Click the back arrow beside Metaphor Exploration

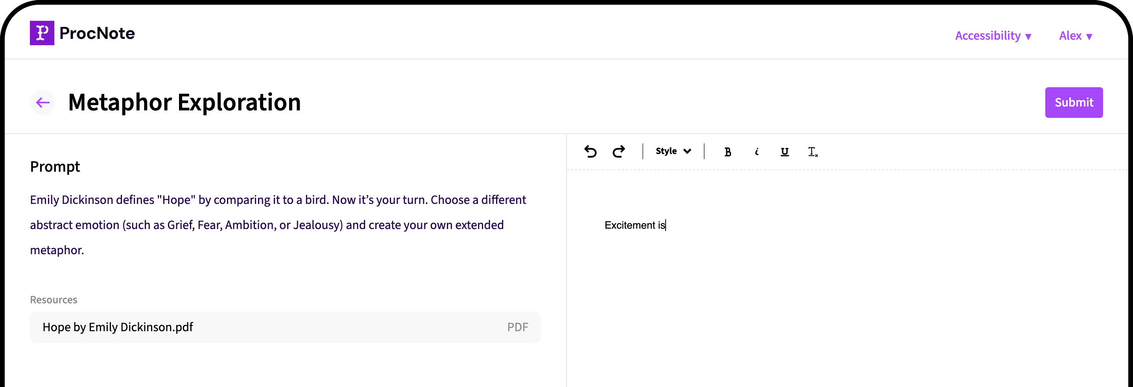[x=42, y=103]
